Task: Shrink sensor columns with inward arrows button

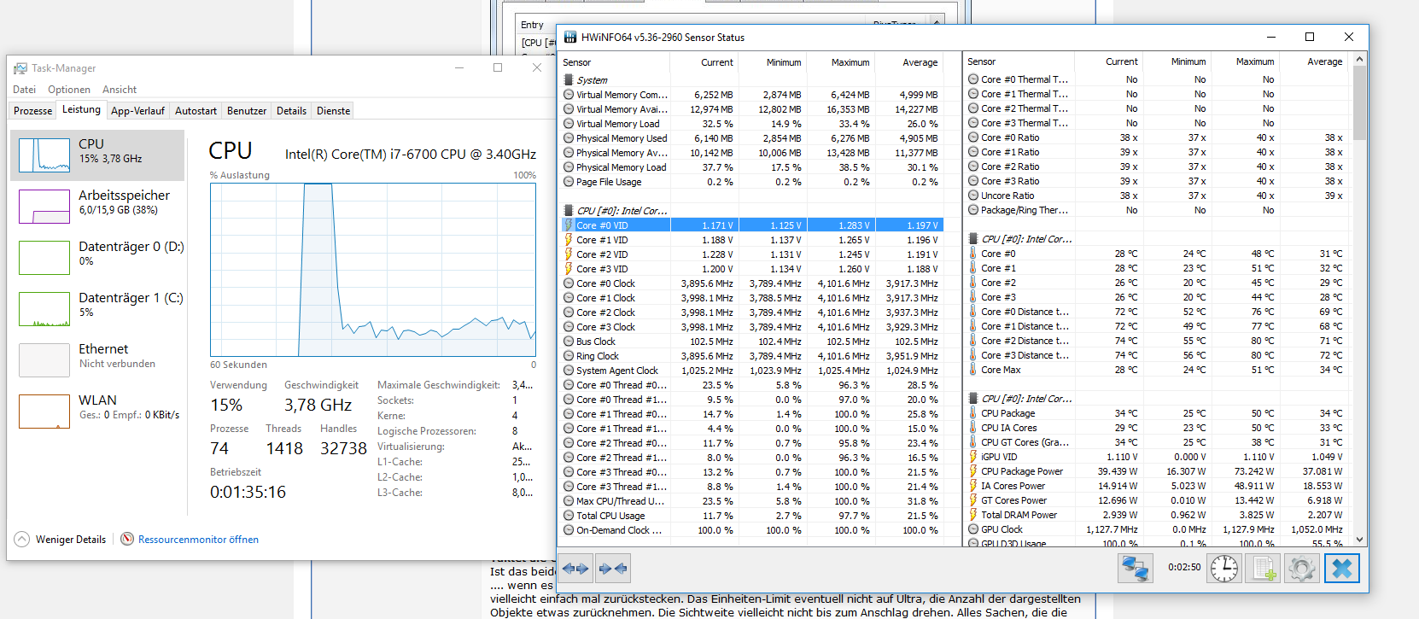Action: click(613, 569)
